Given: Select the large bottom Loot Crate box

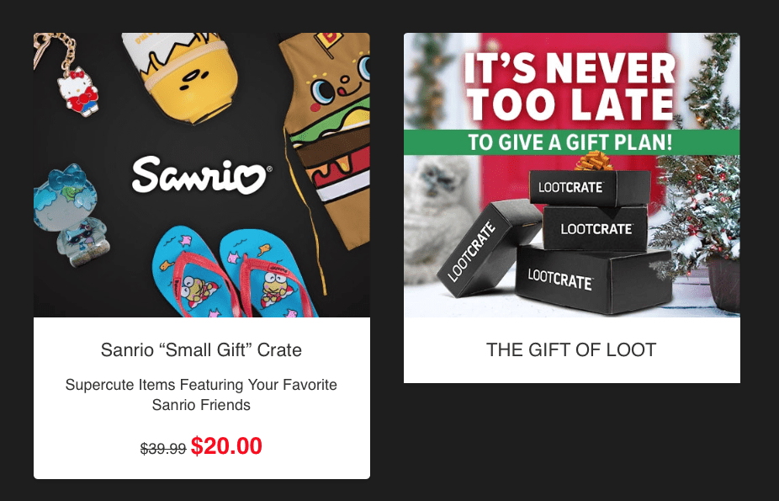Looking at the screenshot, I should pyautogui.click(x=594, y=279).
